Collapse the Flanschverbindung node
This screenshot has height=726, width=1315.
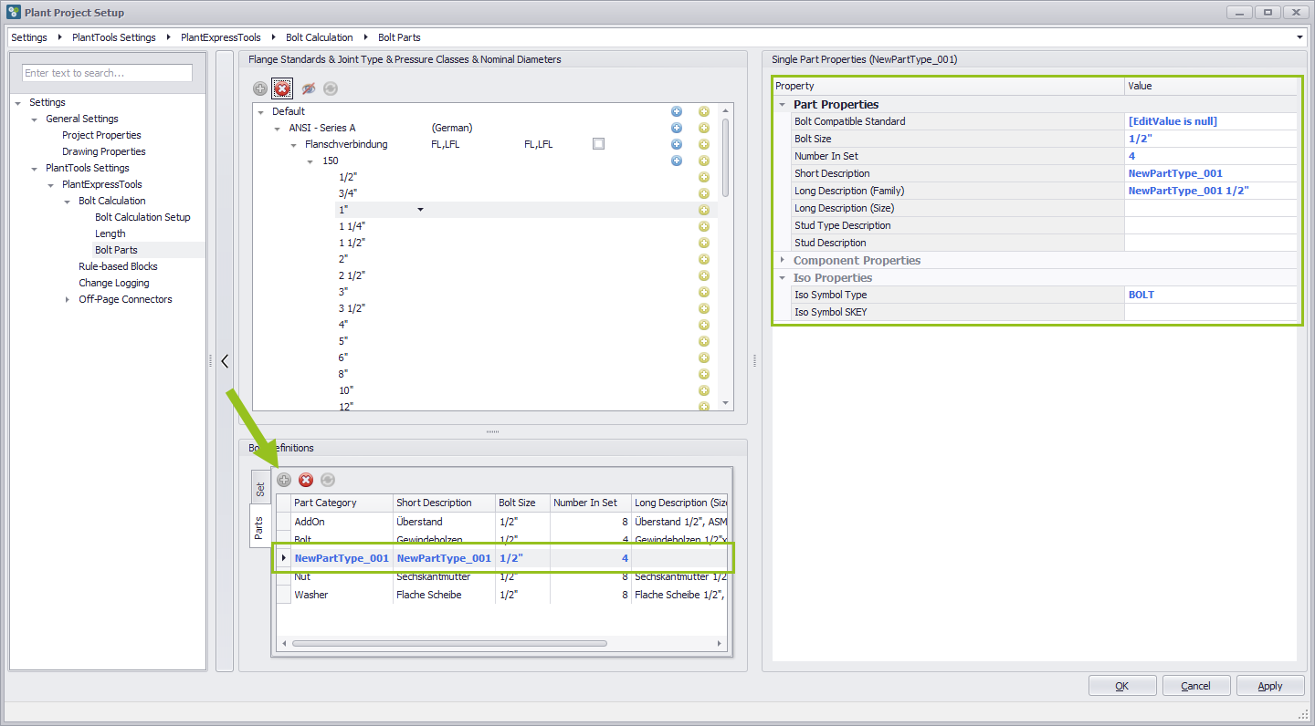point(294,145)
